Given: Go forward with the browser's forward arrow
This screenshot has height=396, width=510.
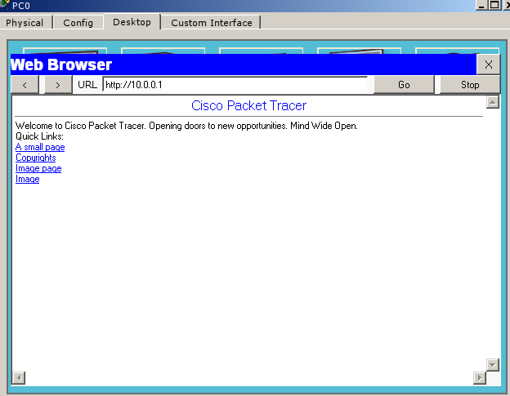Looking at the screenshot, I should click(x=58, y=85).
